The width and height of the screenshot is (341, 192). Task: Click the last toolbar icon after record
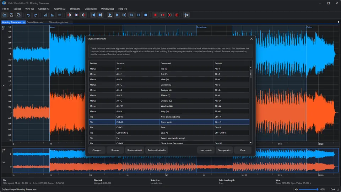coord(186,15)
